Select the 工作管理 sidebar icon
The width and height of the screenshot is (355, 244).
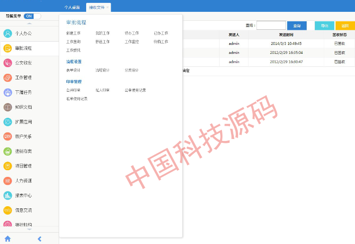8,78
